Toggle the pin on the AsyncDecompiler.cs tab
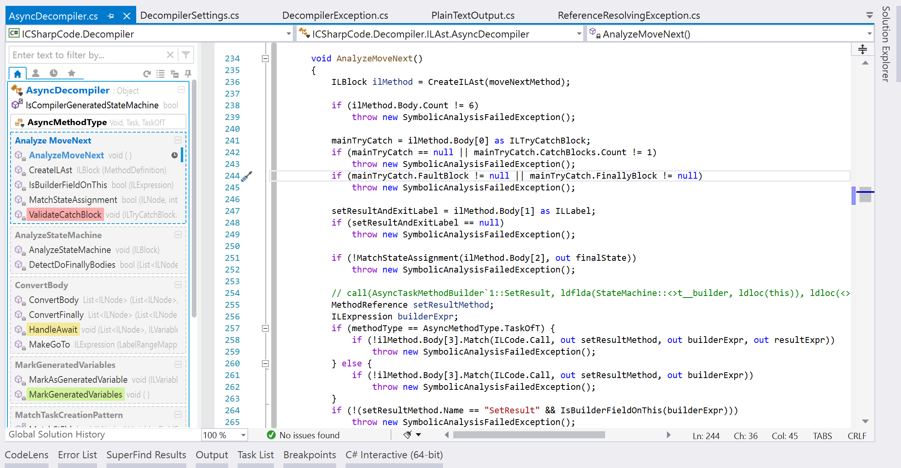The height and width of the screenshot is (468, 901). 111,16
